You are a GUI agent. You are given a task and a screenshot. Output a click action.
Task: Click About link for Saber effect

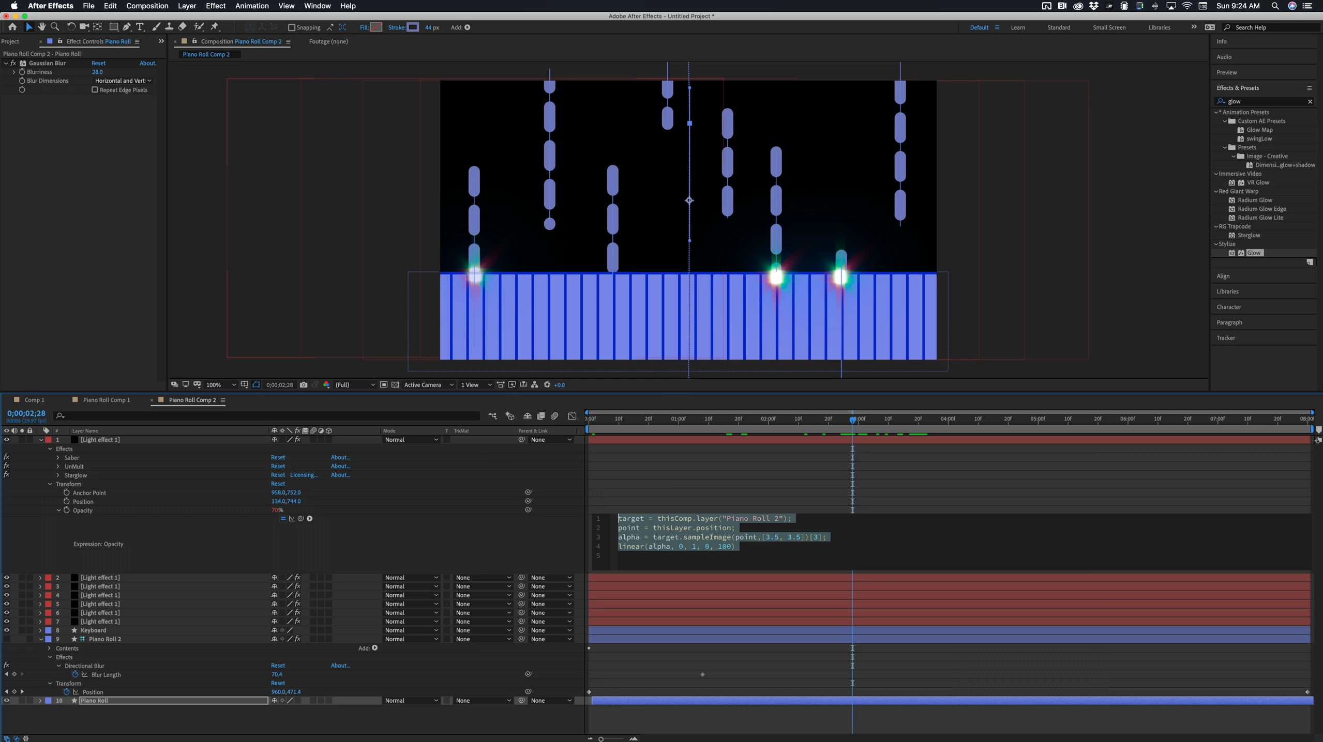click(x=340, y=457)
